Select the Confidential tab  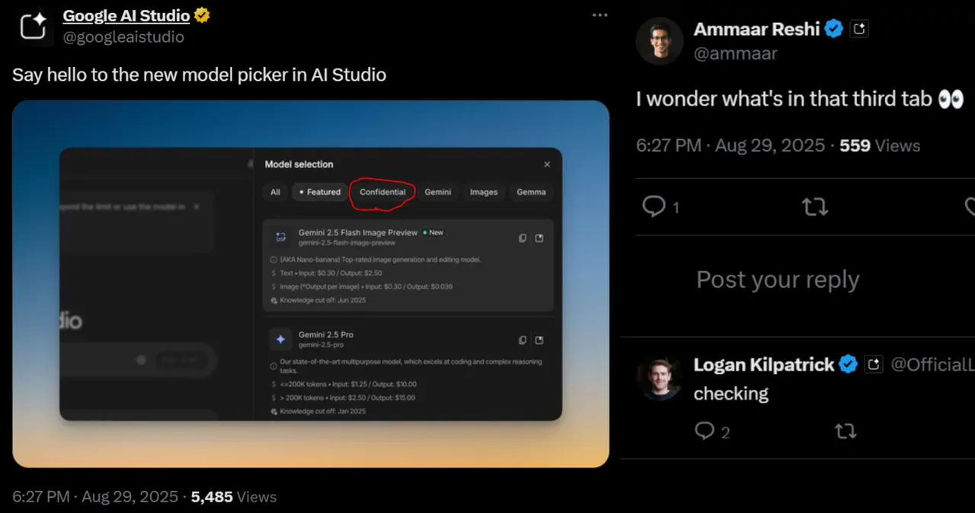tap(382, 192)
